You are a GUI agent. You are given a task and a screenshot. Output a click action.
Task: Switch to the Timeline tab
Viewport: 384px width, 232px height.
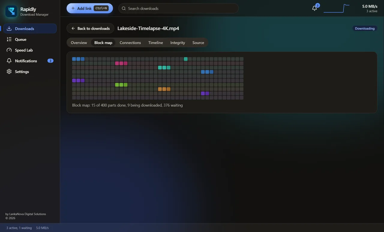coord(156,43)
